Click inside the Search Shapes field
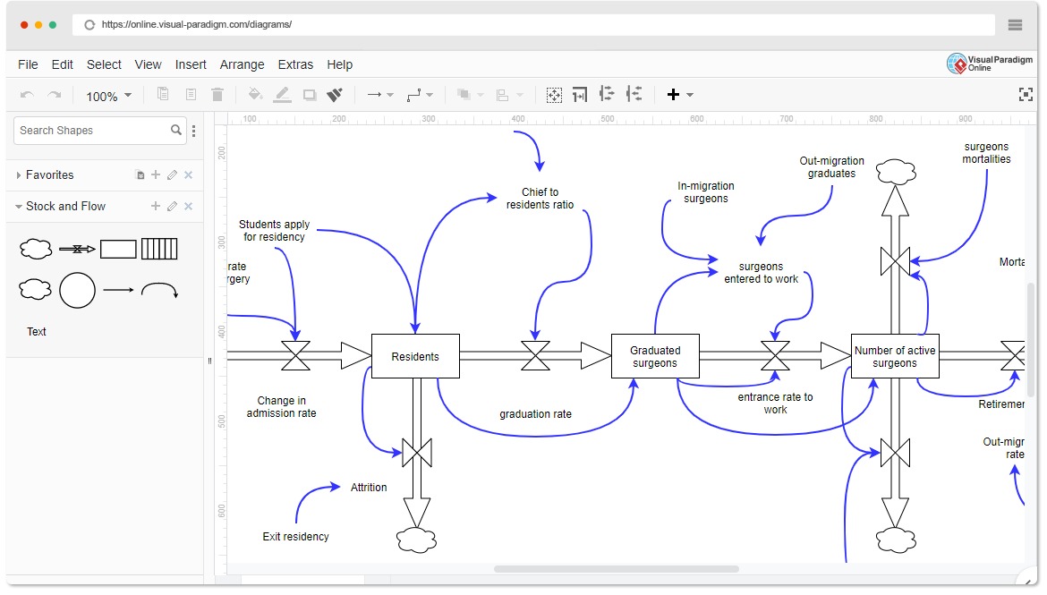The image size is (1047, 595). pos(89,130)
